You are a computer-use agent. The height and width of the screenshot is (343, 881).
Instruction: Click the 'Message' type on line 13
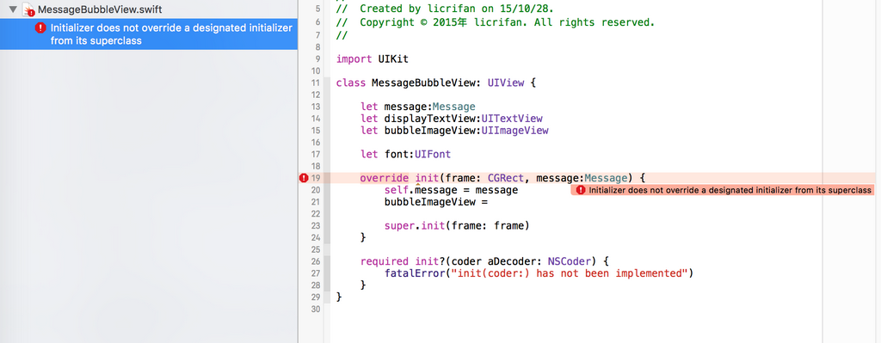tap(454, 107)
